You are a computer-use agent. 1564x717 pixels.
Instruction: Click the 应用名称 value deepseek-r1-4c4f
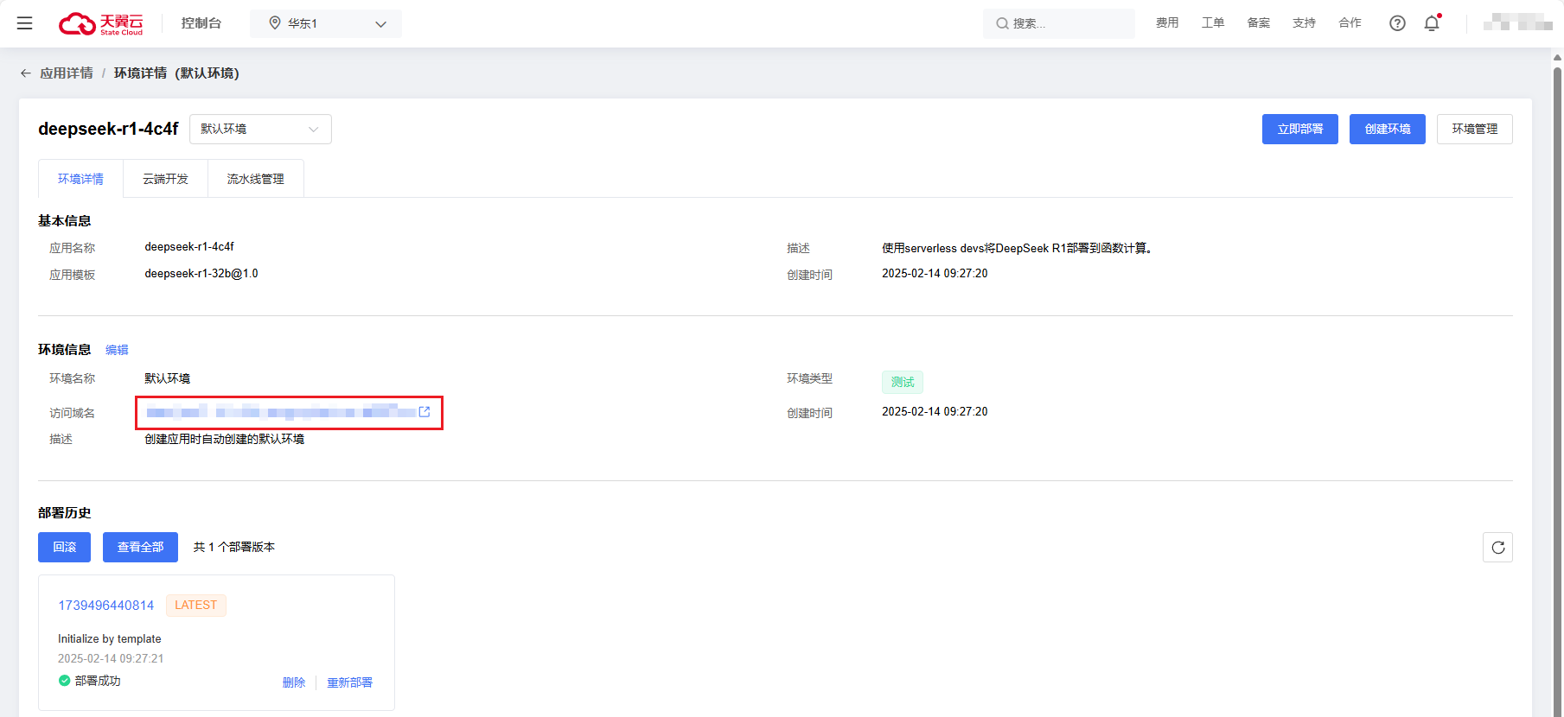pyautogui.click(x=189, y=247)
